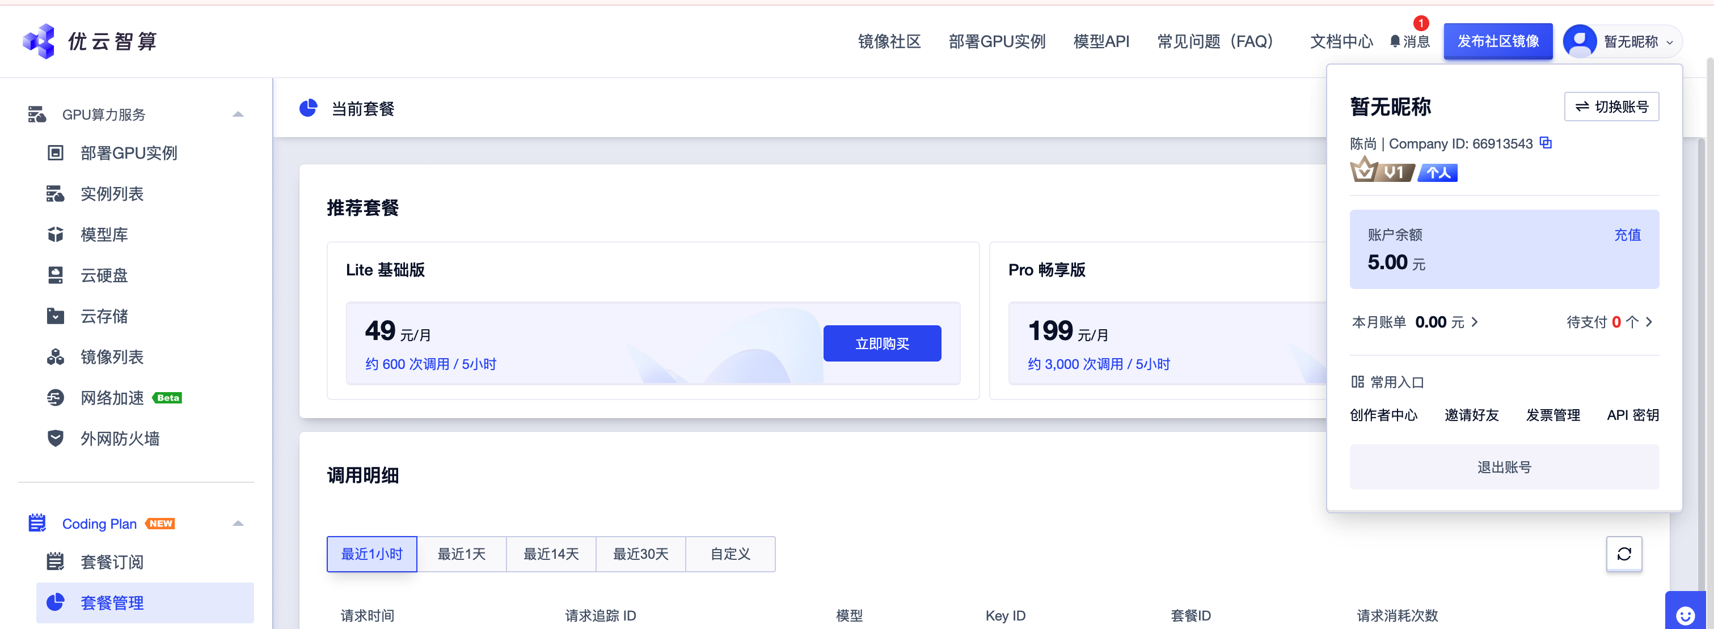The height and width of the screenshot is (629, 1714).
Task: Click the model library cube icon
Action: [x=55, y=235]
